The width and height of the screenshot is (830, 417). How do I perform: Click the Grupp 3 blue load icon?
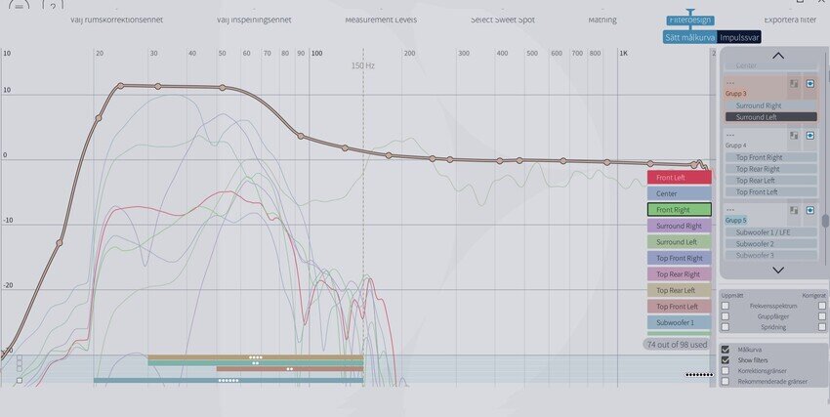(x=809, y=84)
